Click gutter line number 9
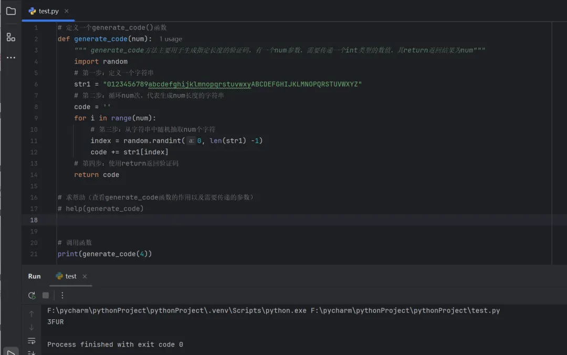This screenshot has width=567, height=355. (36, 118)
